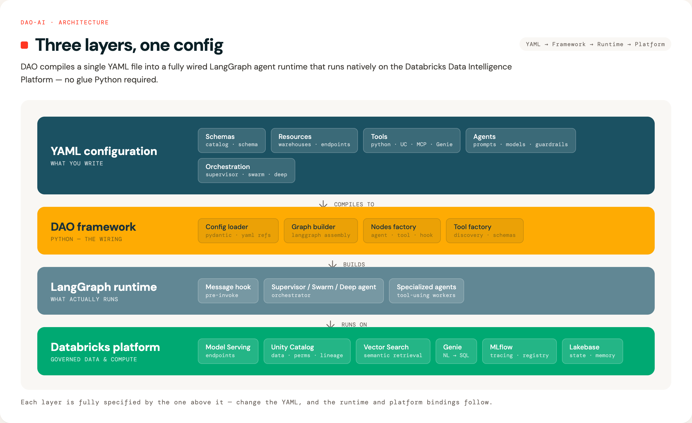Click the Config loader card
Screen dimensions: 692x423
click(x=238, y=230)
